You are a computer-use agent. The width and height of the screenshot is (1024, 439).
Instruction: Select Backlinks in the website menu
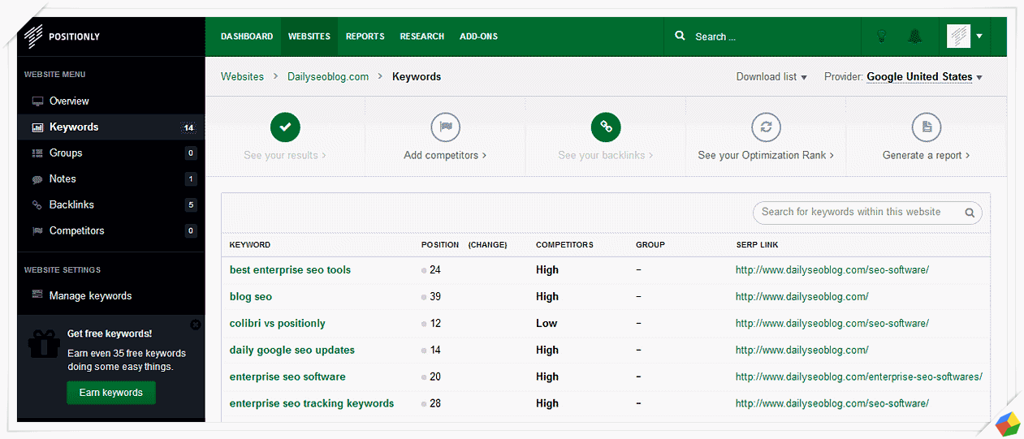click(71, 204)
